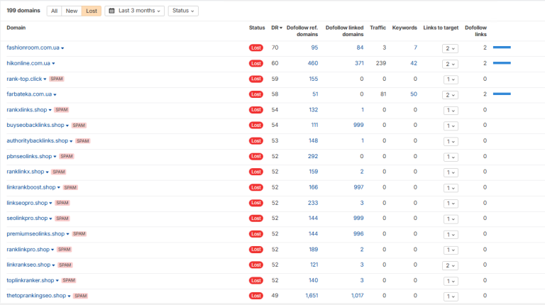
Task: Click the Traffic column header
Action: [378, 28]
